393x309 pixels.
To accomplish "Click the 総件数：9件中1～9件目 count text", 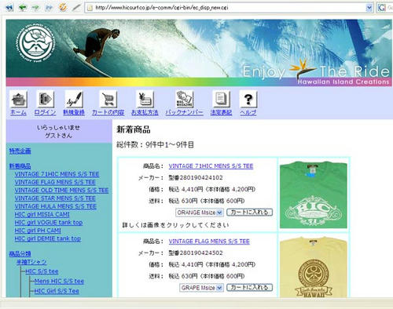I will pos(155,144).
